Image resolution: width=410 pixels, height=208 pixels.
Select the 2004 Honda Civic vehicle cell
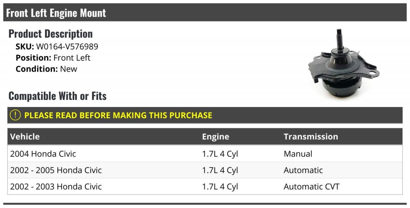(43, 154)
